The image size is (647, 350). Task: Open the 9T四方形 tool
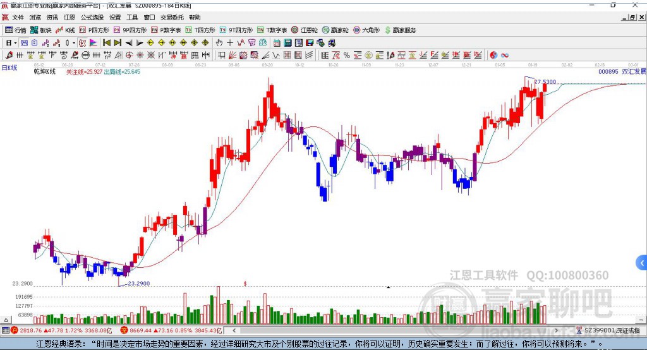(x=236, y=30)
